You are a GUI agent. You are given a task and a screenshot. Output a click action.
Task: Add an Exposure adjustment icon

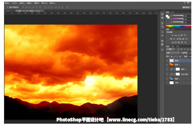click(x=182, y=36)
